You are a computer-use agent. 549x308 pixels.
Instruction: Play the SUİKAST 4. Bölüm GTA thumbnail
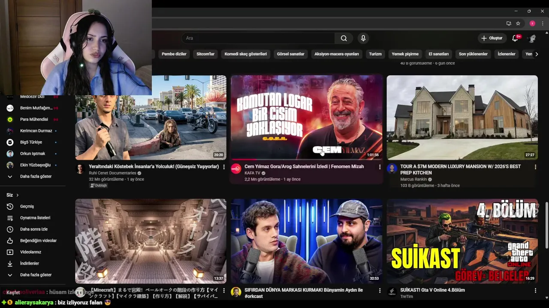(x=462, y=241)
